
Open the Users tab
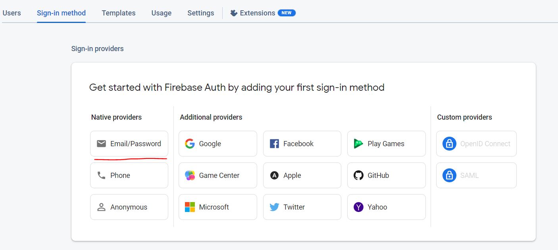[x=12, y=13]
